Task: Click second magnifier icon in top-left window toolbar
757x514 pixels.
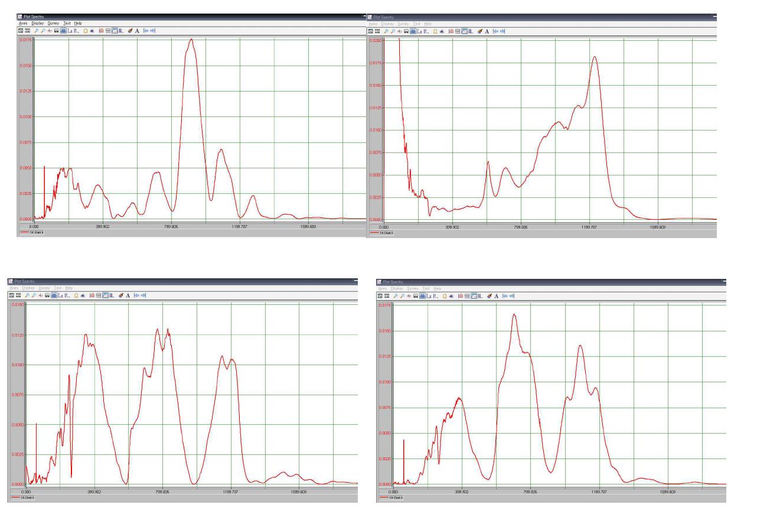Action: click(43, 31)
